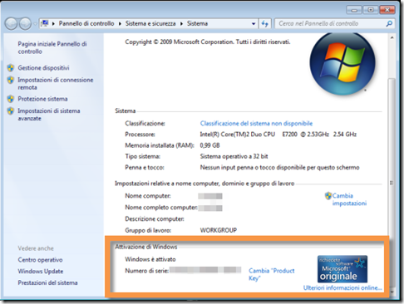404x304 pixels.
Task: Open Classificazione del sistema non disponibile link
Action: (256, 123)
